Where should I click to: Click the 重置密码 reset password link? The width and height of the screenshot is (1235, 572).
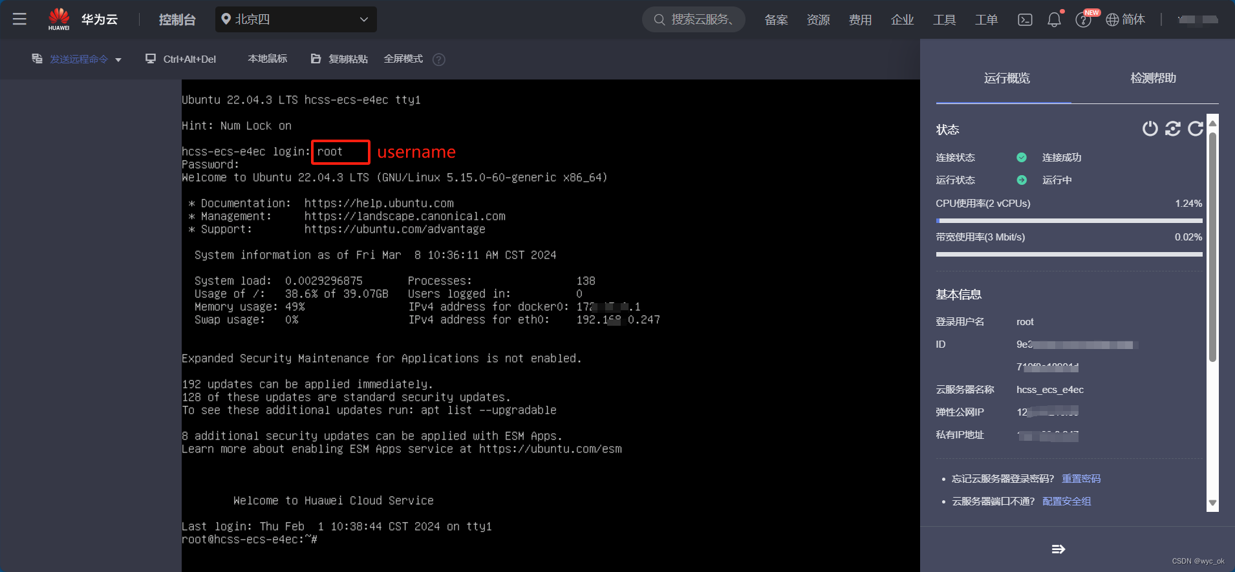pos(1081,479)
